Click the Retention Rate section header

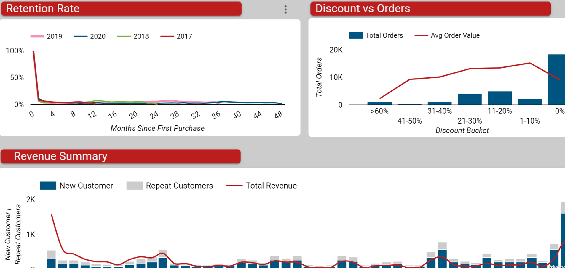pyautogui.click(x=121, y=9)
